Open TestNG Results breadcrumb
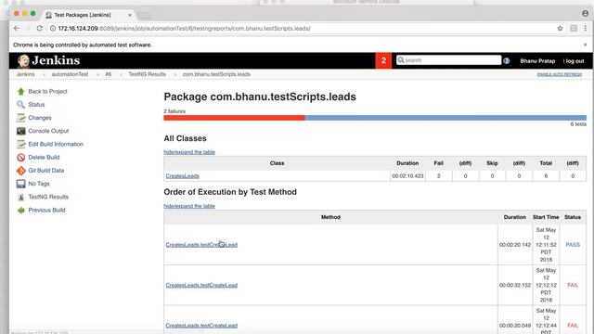 click(x=147, y=74)
